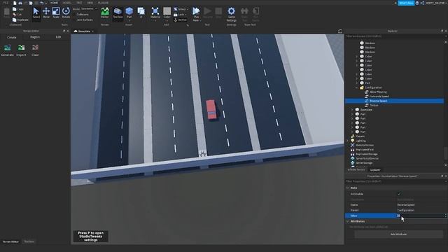Expand the Baseplate tree node

(x=352, y=110)
